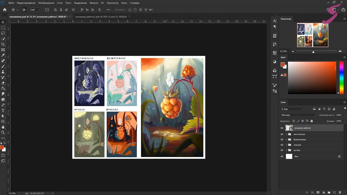This screenshot has height=195, width=347.
Task: Open the Файл menu
Action: point(11,3)
